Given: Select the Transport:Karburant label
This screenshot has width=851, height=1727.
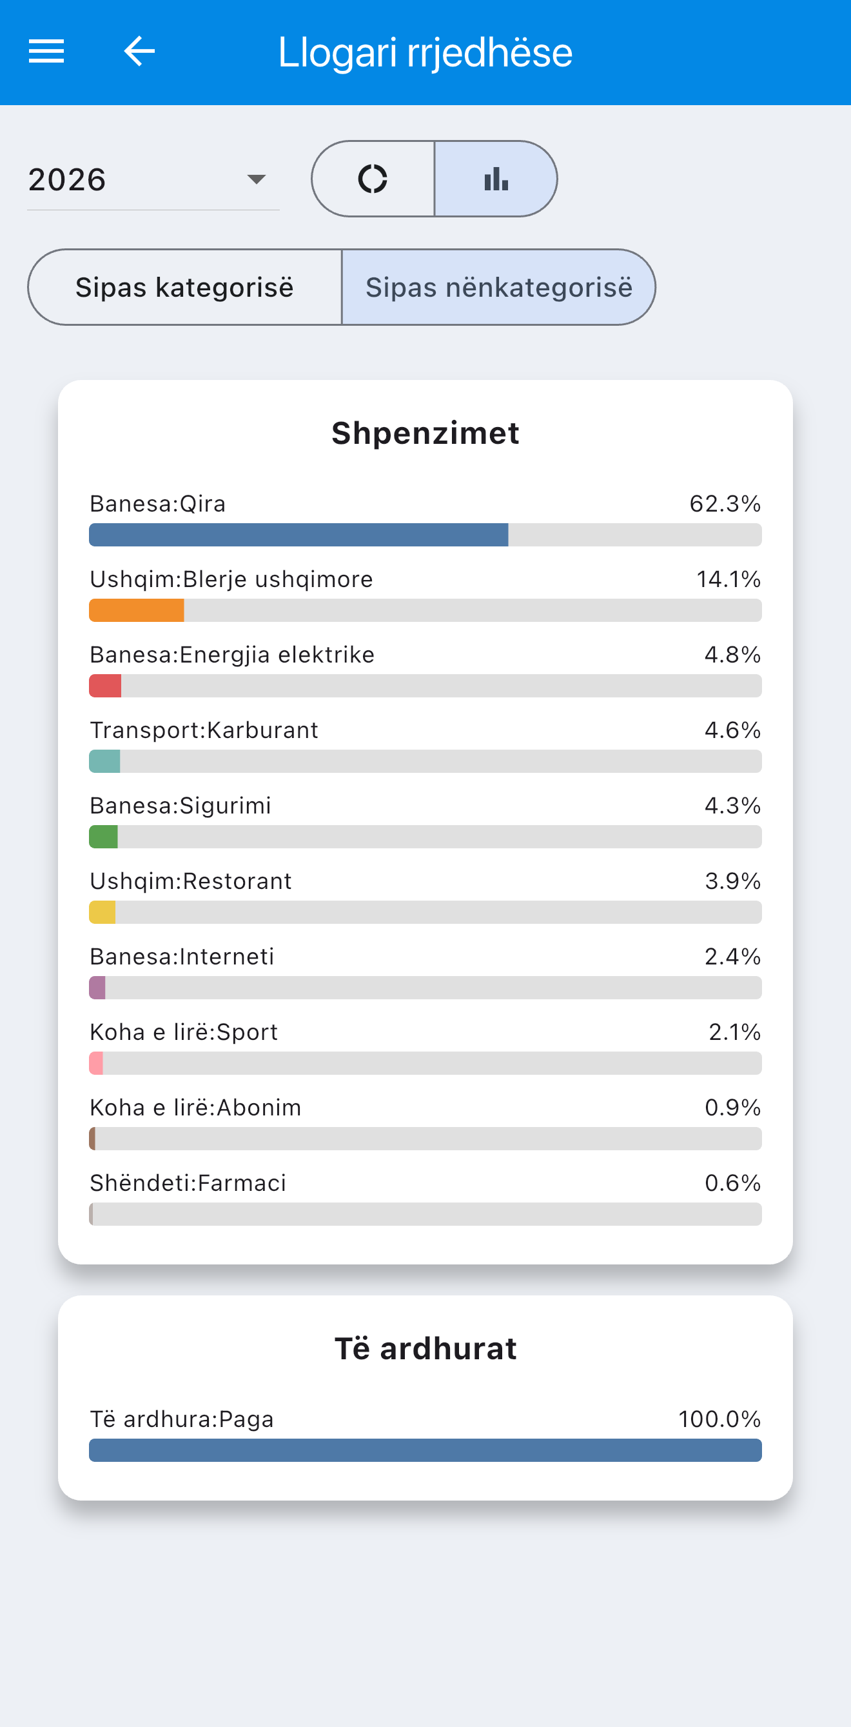Looking at the screenshot, I should pos(204,730).
